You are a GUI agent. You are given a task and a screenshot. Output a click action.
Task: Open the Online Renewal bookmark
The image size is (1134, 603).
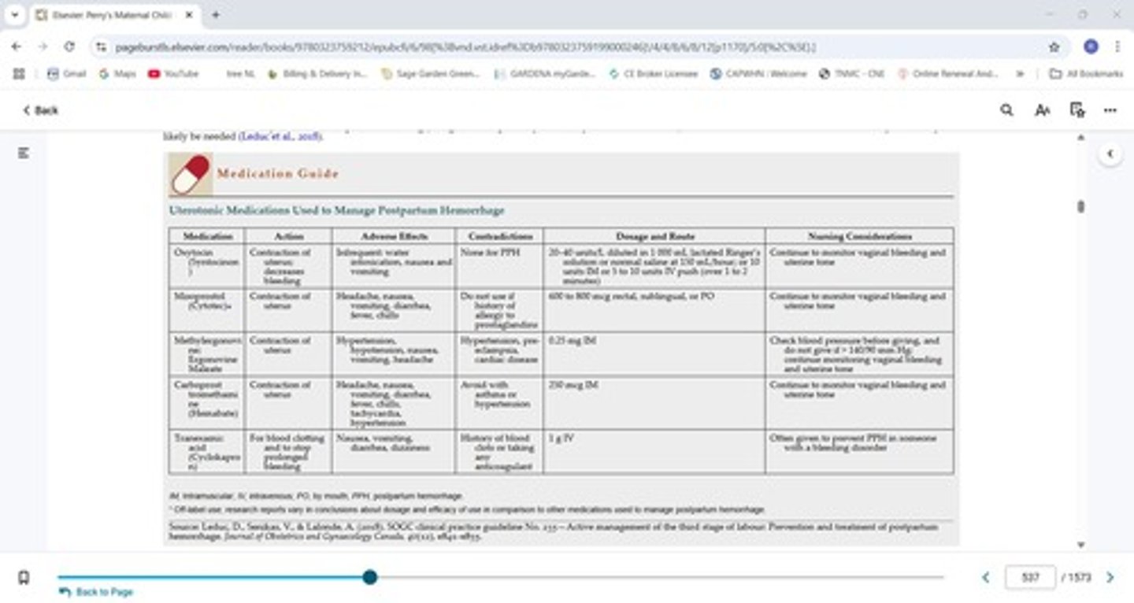pyautogui.click(x=949, y=73)
